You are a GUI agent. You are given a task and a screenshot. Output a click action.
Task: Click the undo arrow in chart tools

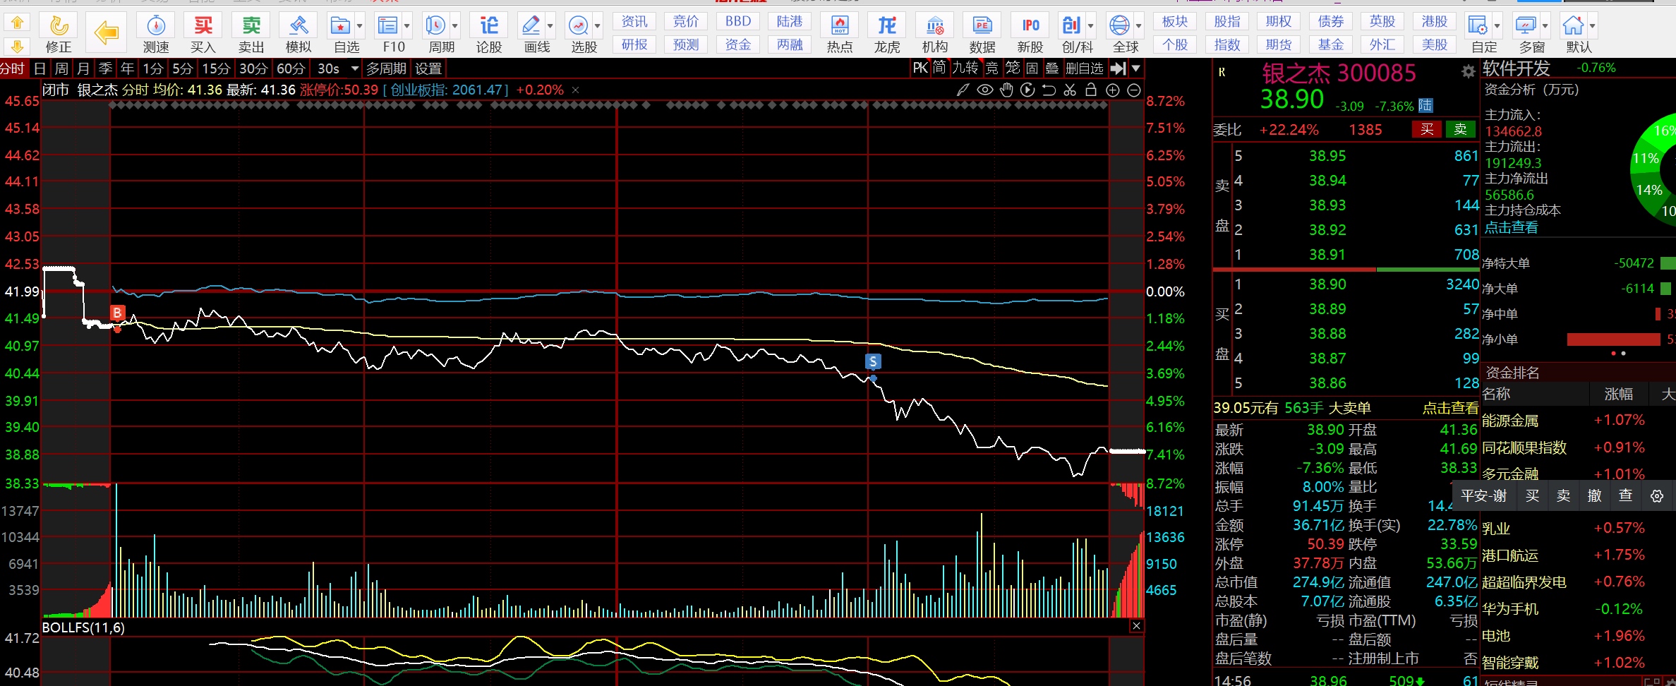pos(1049,90)
